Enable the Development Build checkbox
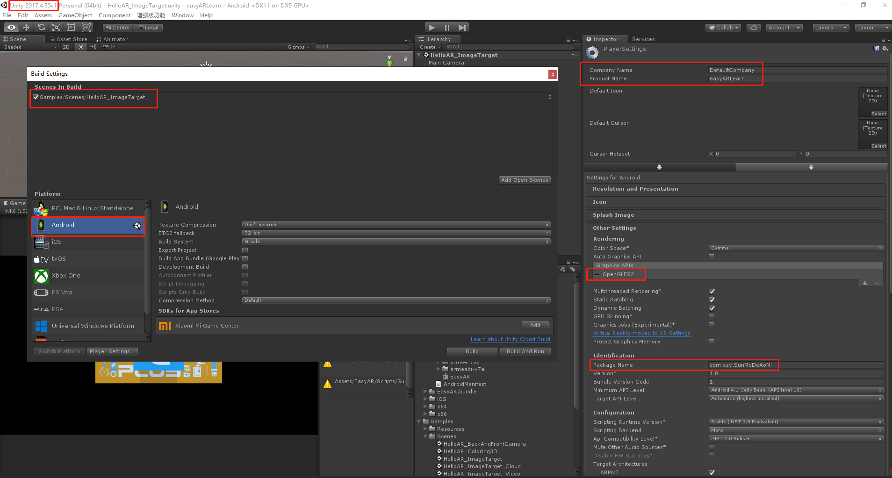 pyautogui.click(x=245, y=266)
